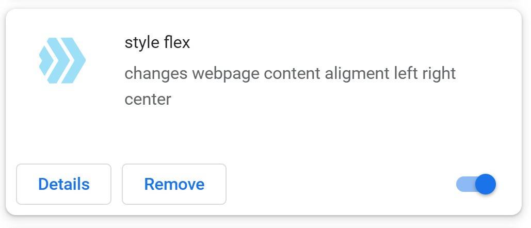Turn off the blue enable switch
Screen dimensions: 531x228
pyautogui.click(x=476, y=184)
